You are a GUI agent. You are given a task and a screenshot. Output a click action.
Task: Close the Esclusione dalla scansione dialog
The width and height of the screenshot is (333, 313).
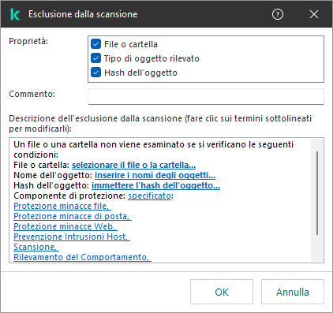[314, 14]
